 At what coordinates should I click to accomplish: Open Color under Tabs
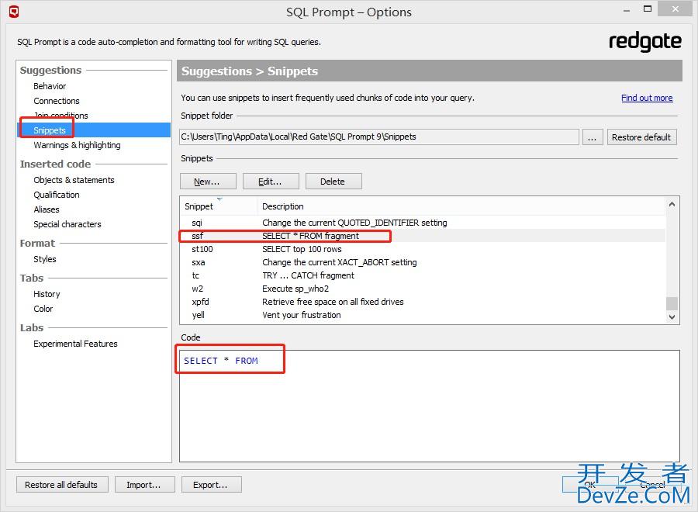click(43, 309)
